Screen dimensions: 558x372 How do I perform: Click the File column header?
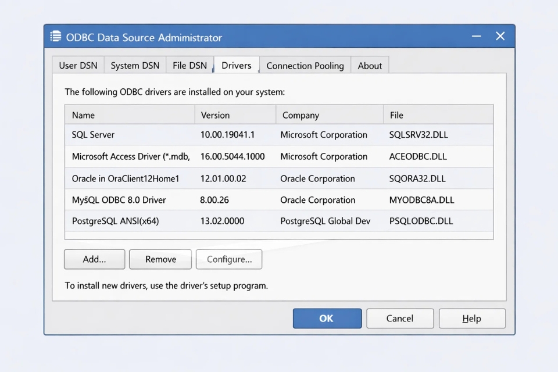click(398, 115)
